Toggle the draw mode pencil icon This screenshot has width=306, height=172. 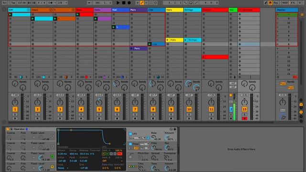pyautogui.click(x=266, y=3)
